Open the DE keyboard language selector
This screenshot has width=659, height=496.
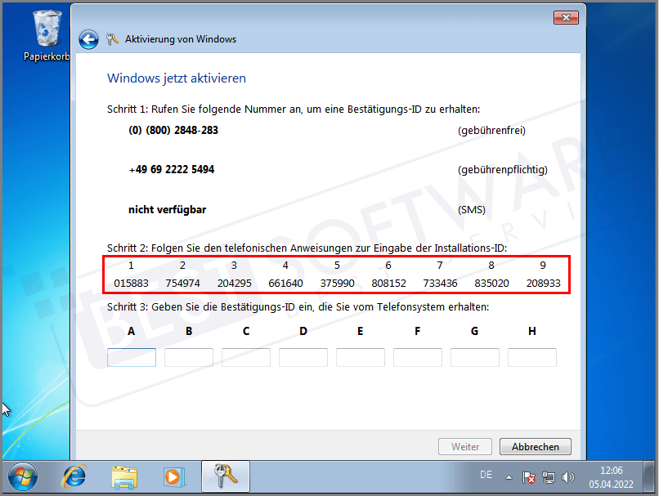(486, 474)
